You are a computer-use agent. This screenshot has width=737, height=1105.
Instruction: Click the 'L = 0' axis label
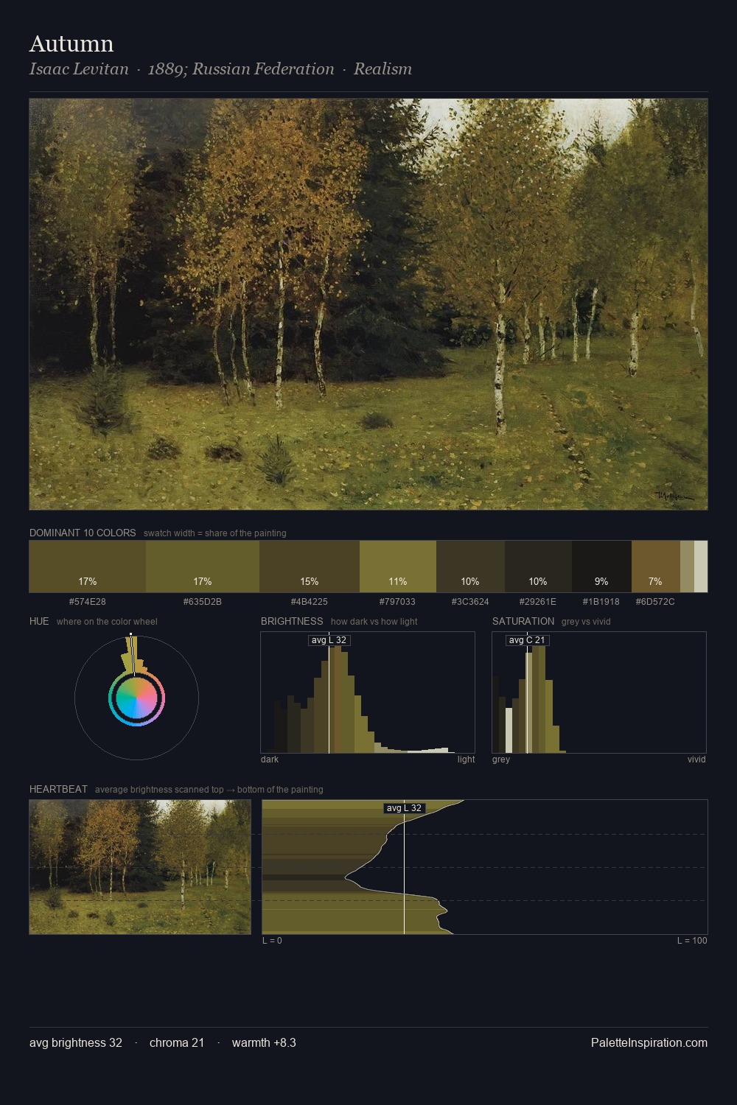272,941
